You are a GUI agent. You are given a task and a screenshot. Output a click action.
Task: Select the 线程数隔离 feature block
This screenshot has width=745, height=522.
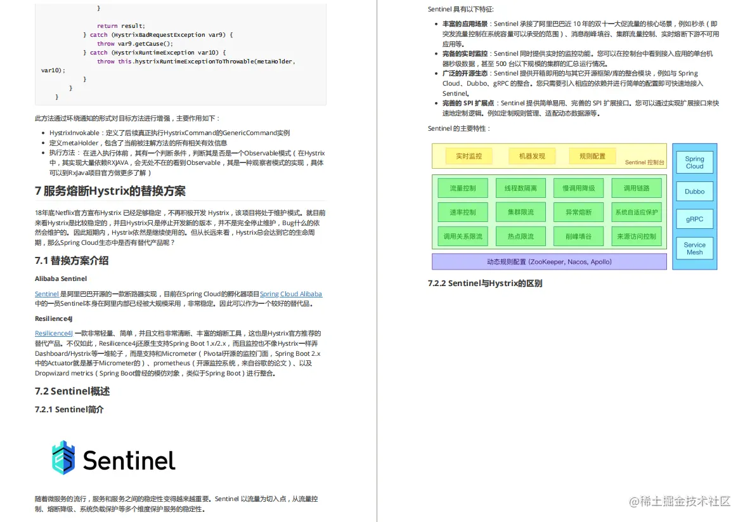[x=521, y=188]
